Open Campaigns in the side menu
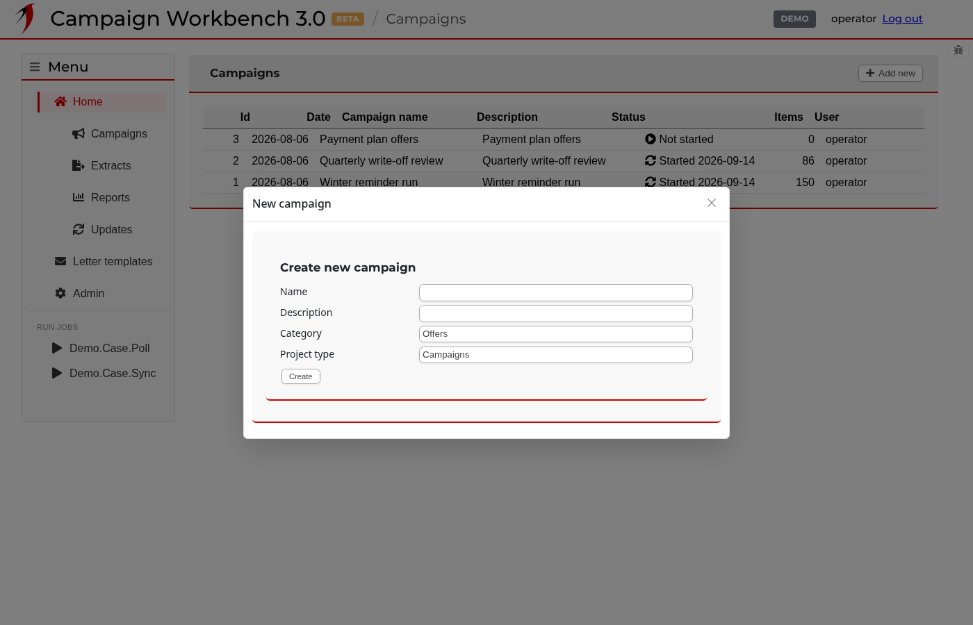This screenshot has height=625, width=973. tap(119, 133)
